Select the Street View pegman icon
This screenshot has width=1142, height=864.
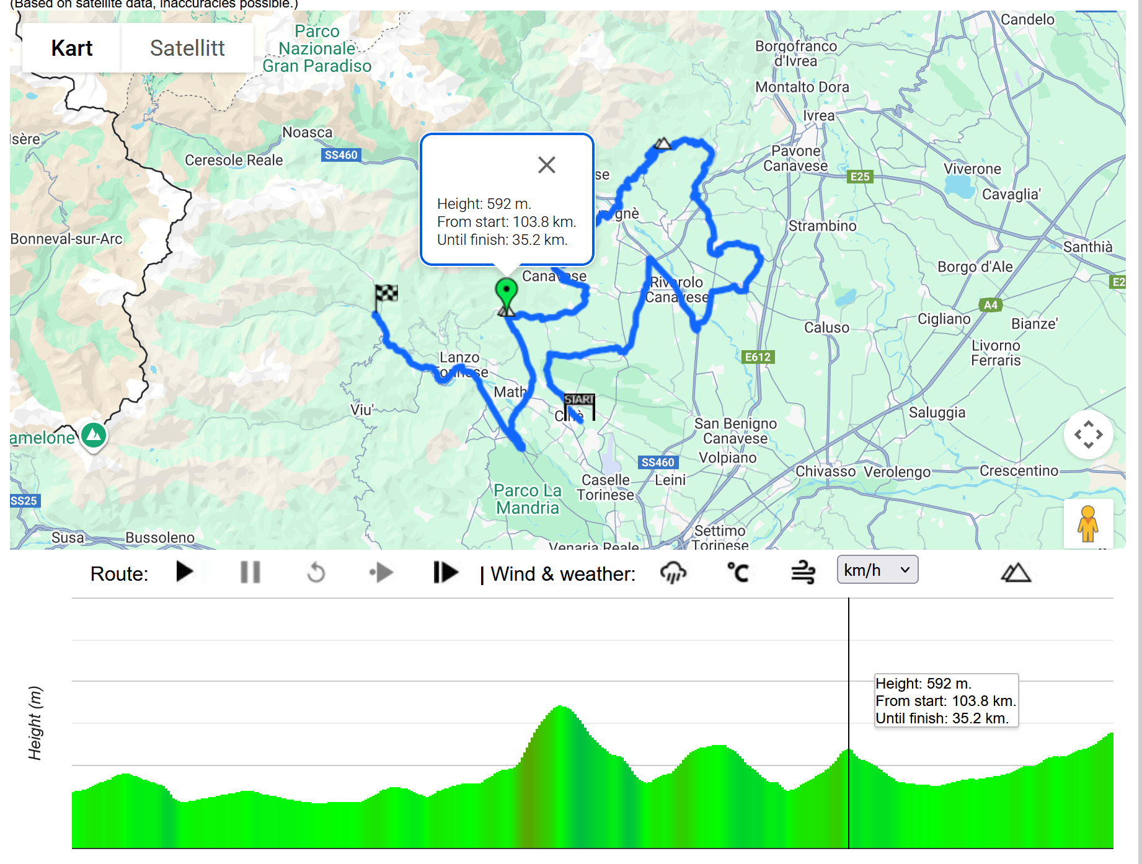point(1087,524)
